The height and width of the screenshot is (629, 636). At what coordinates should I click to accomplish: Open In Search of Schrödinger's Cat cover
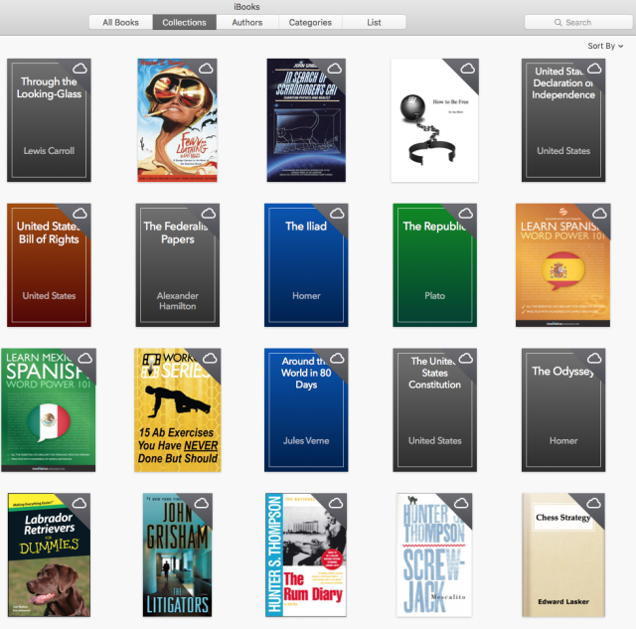(306, 120)
